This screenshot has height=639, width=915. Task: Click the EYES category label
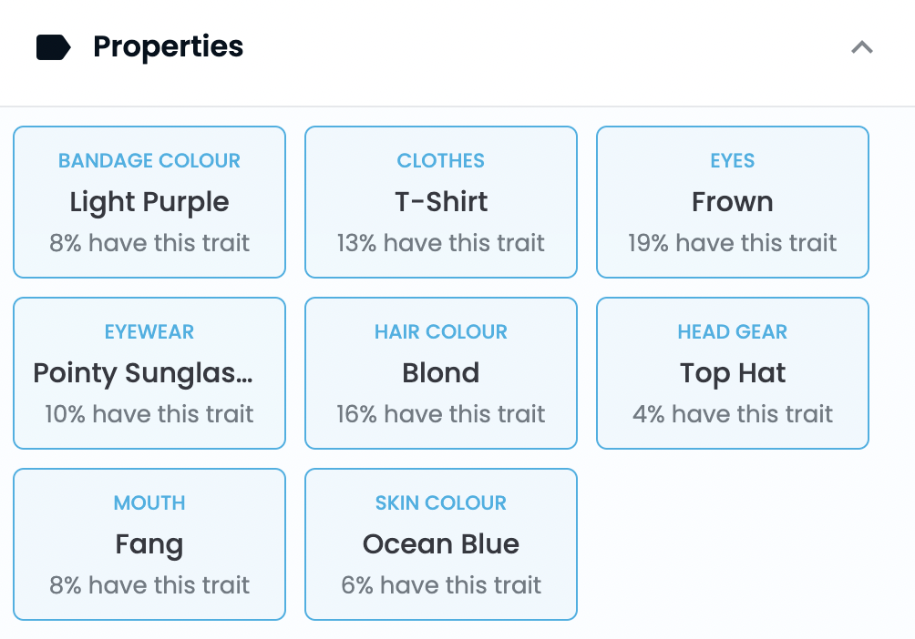point(733,160)
